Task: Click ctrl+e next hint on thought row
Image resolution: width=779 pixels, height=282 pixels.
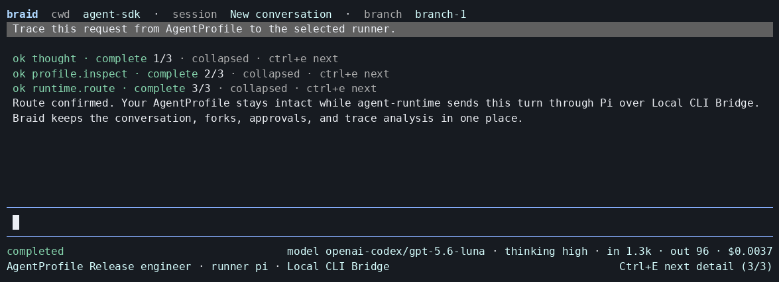Action: (304, 58)
